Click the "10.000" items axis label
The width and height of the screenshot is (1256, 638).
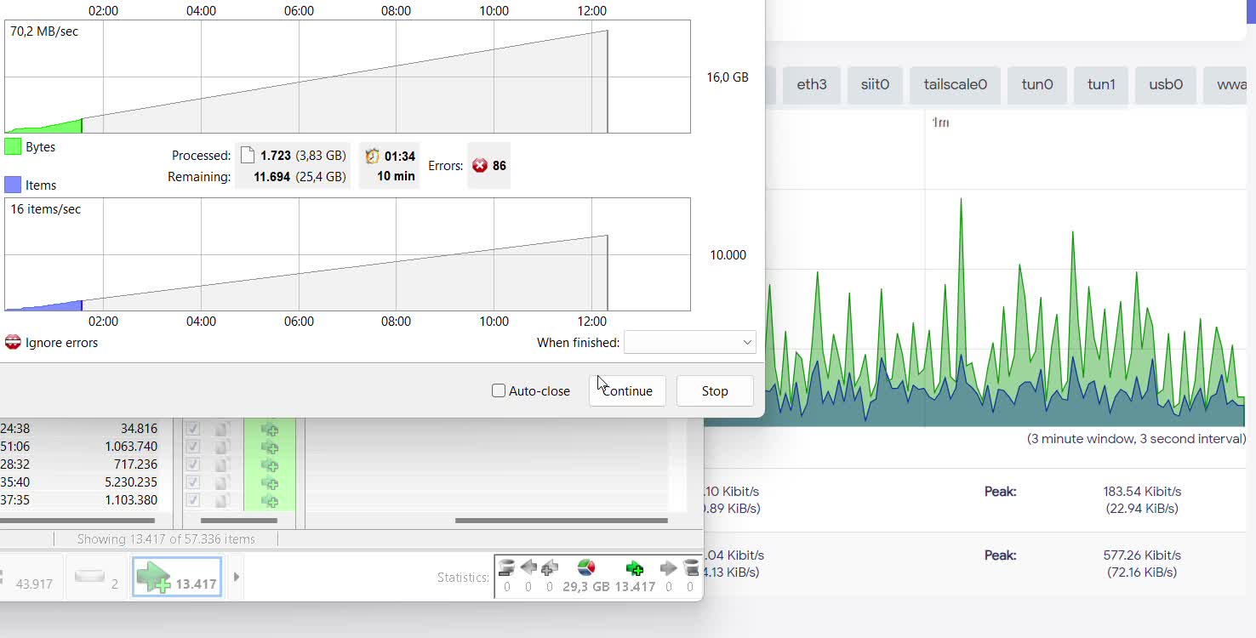(x=728, y=254)
